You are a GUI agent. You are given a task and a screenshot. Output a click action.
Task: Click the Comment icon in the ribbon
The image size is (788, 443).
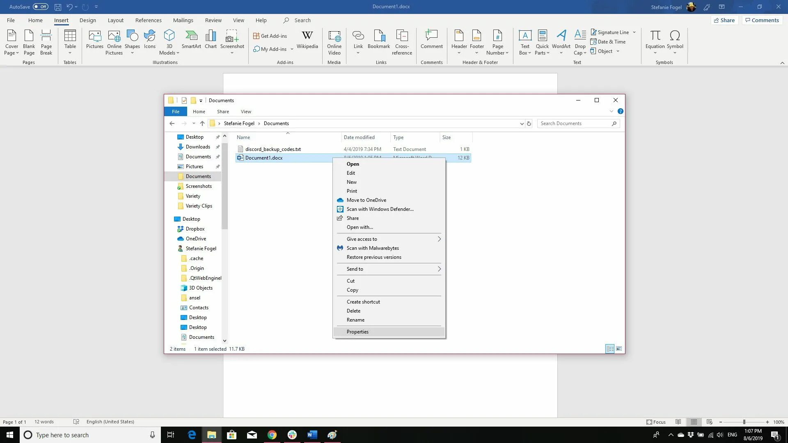(x=431, y=40)
